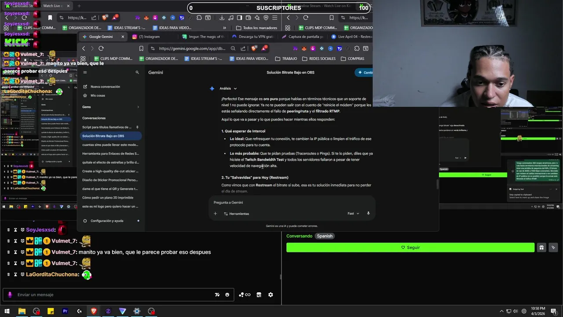Open Todos los marcadores folder in back window

pos(257,28)
